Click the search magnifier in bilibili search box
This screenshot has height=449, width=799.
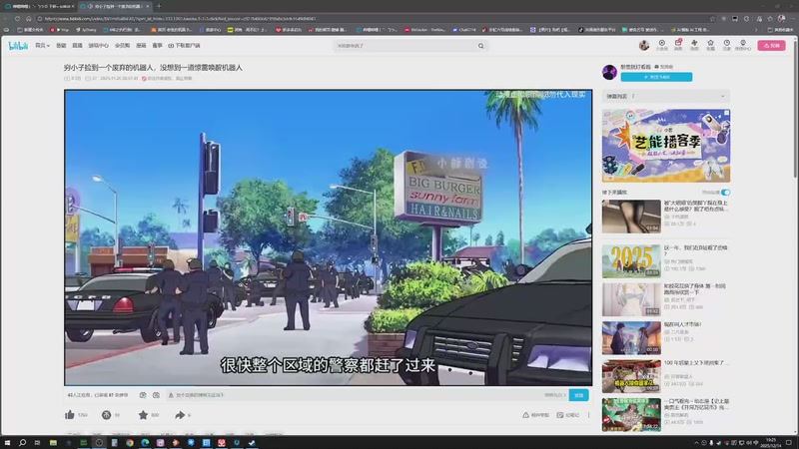(x=480, y=46)
